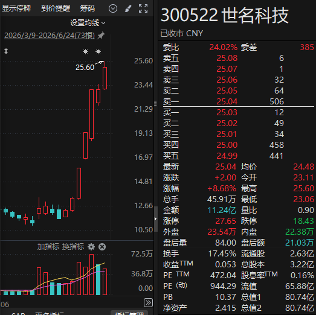Click the 2026/3/9-2026/6/24 date range link
316x315 pixels.
point(50,36)
